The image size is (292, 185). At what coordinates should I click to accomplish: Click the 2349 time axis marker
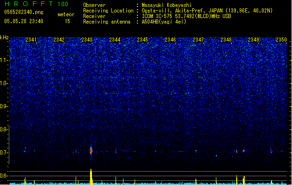coord(253,40)
